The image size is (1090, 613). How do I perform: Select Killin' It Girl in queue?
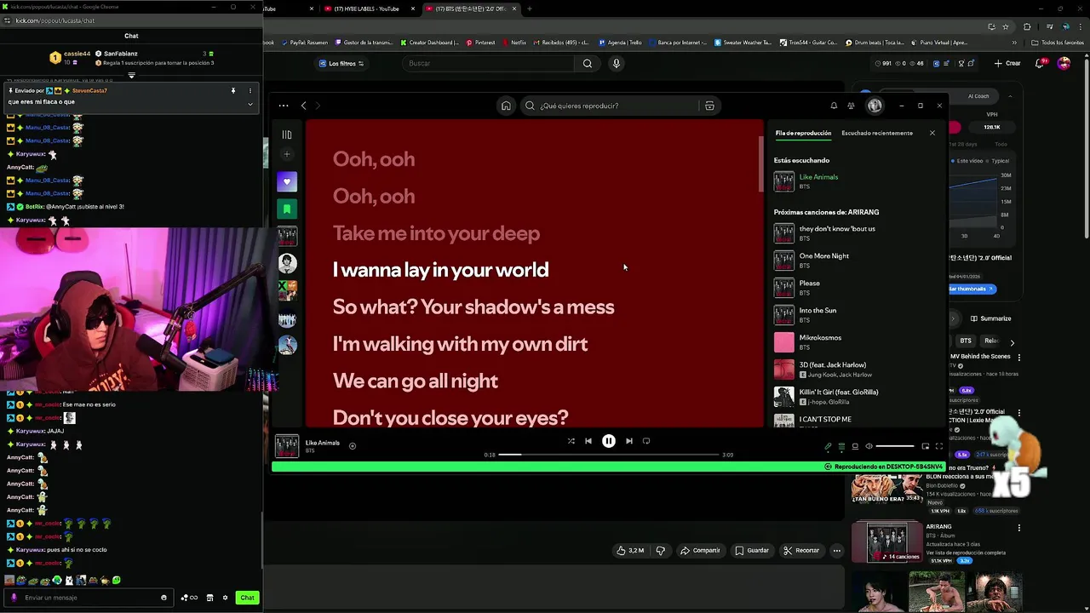855,397
